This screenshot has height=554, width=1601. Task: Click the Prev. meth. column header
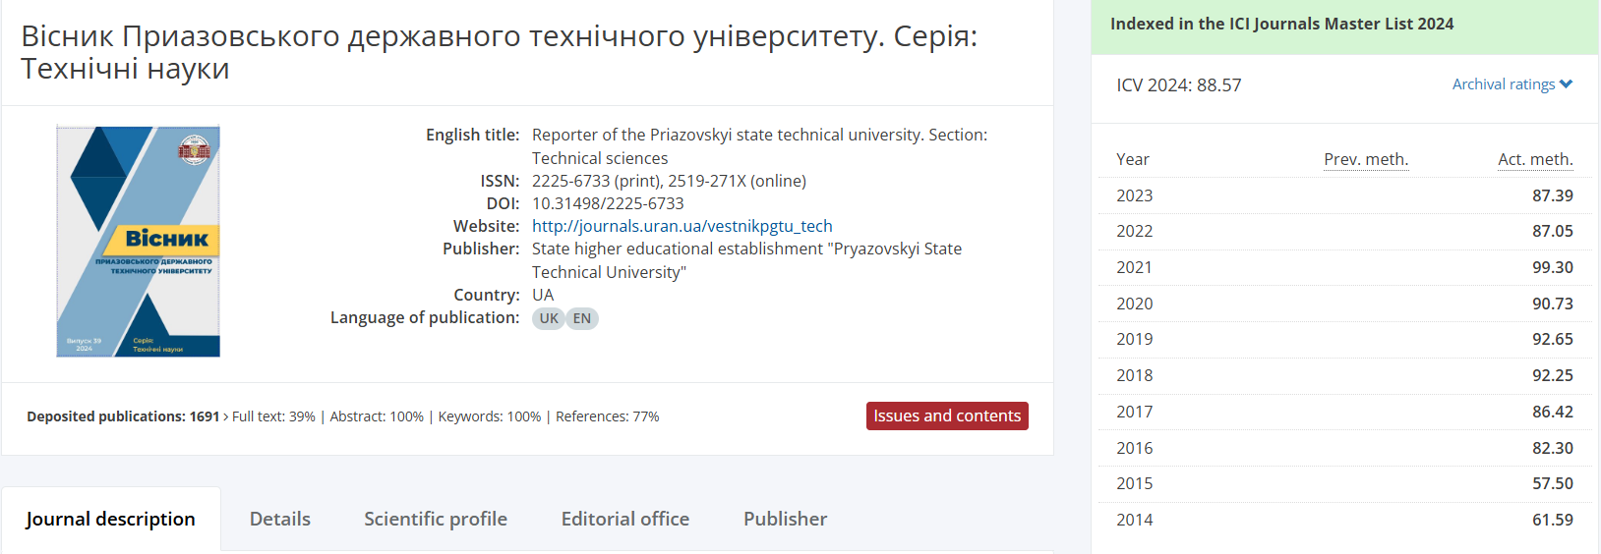(1366, 159)
